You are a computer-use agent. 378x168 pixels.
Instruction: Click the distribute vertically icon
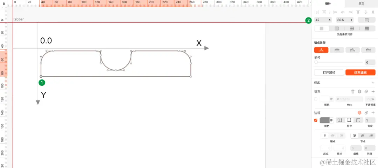pos(324,12)
